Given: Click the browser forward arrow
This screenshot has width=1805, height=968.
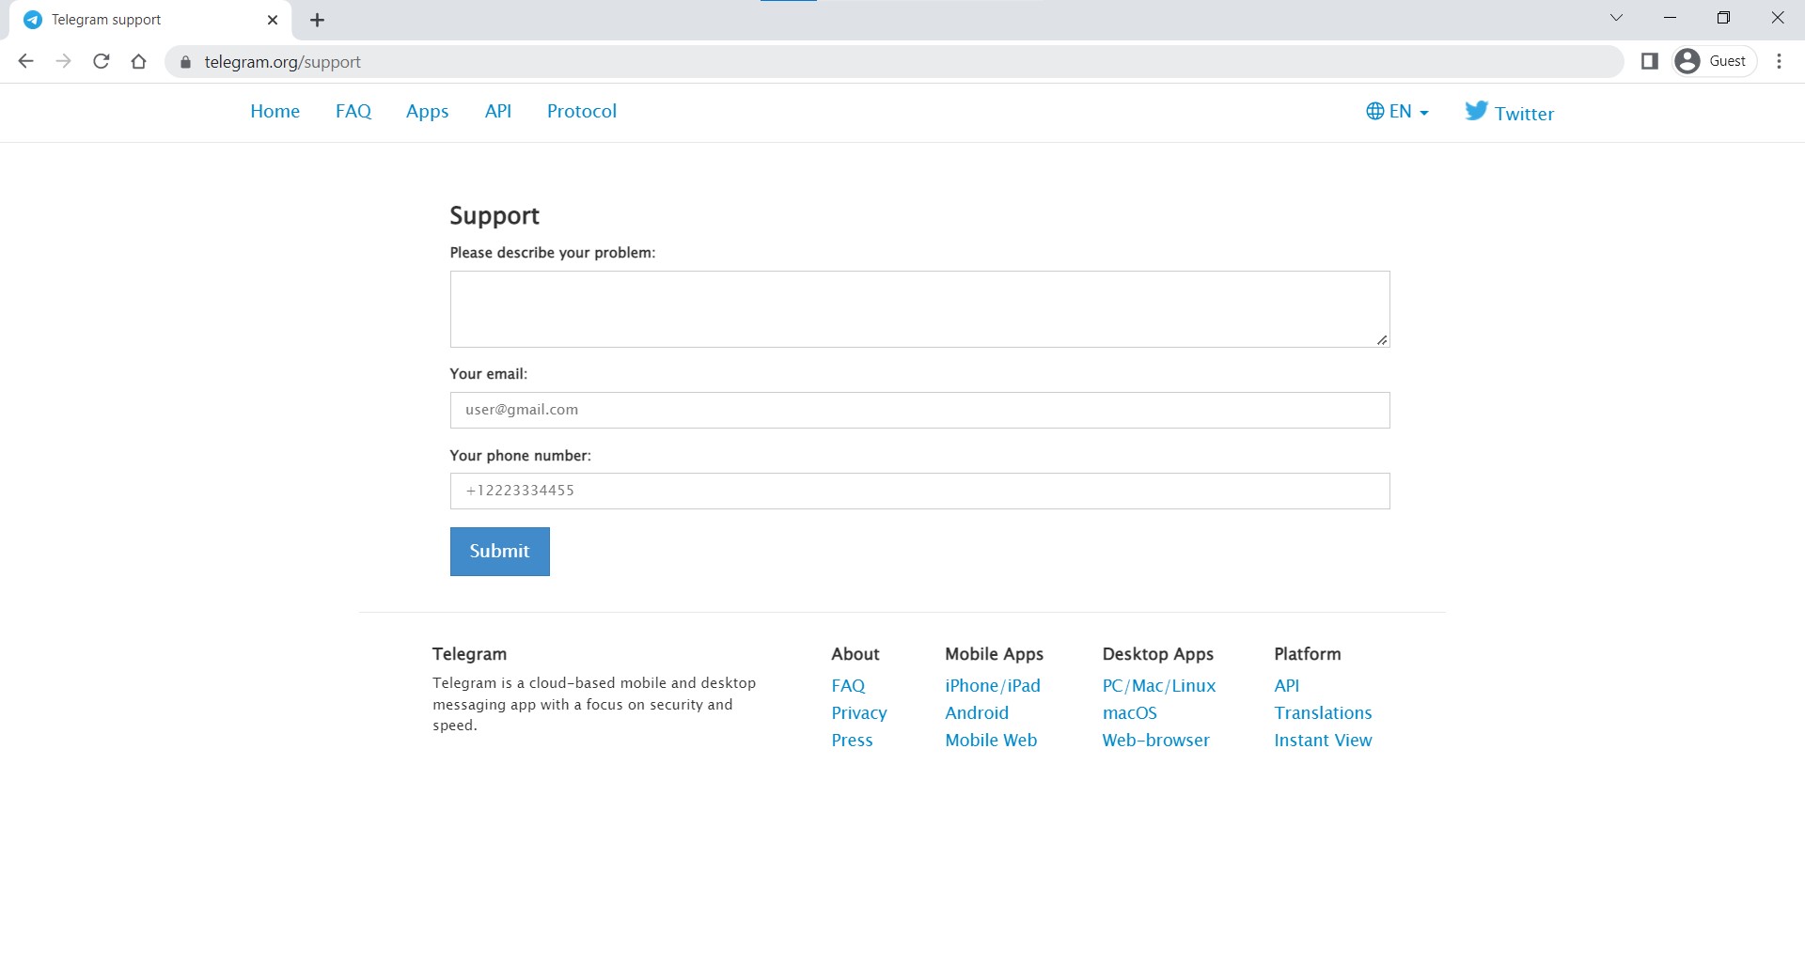Looking at the screenshot, I should 63,61.
